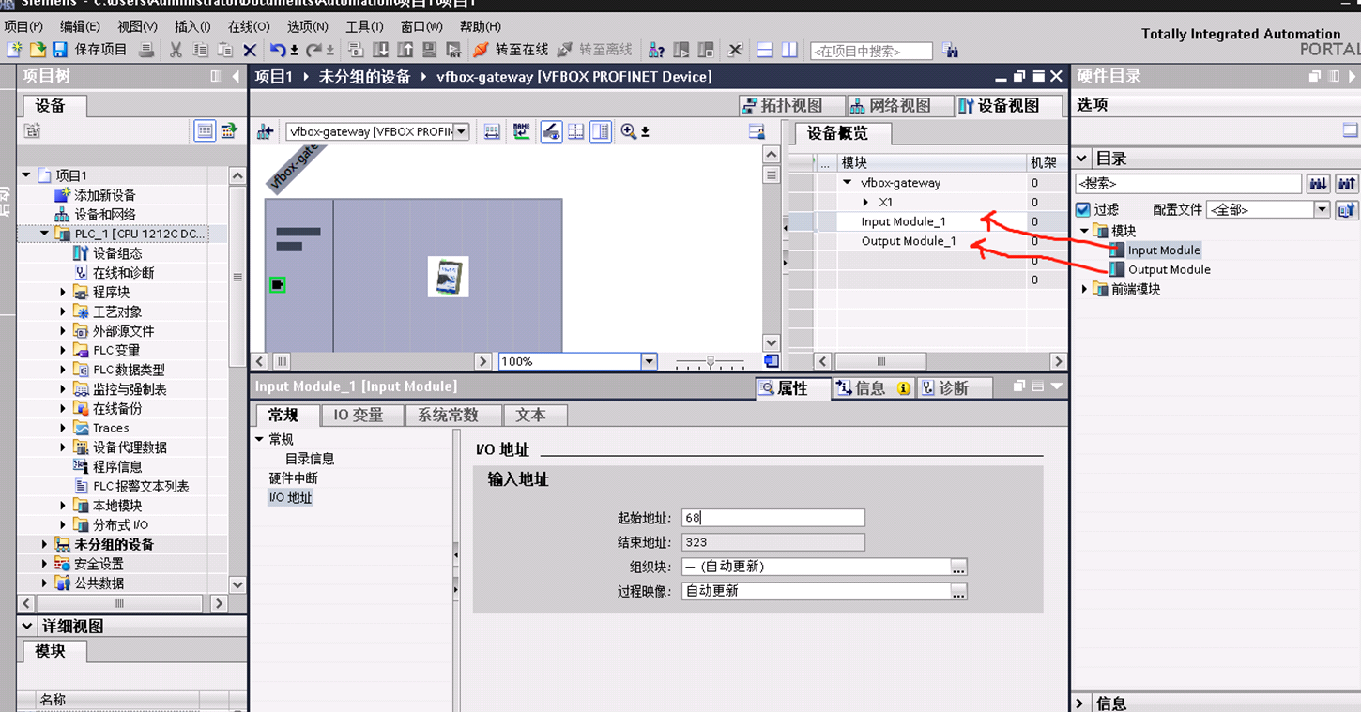Upload from device using the toolbar icon

point(405,50)
